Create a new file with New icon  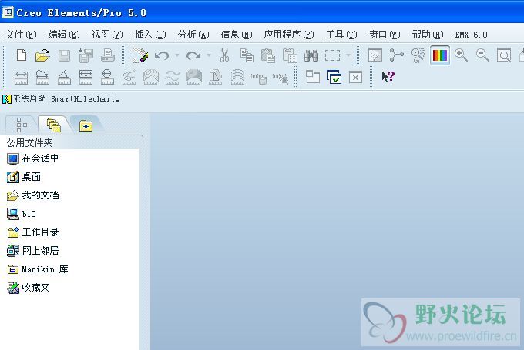22,55
